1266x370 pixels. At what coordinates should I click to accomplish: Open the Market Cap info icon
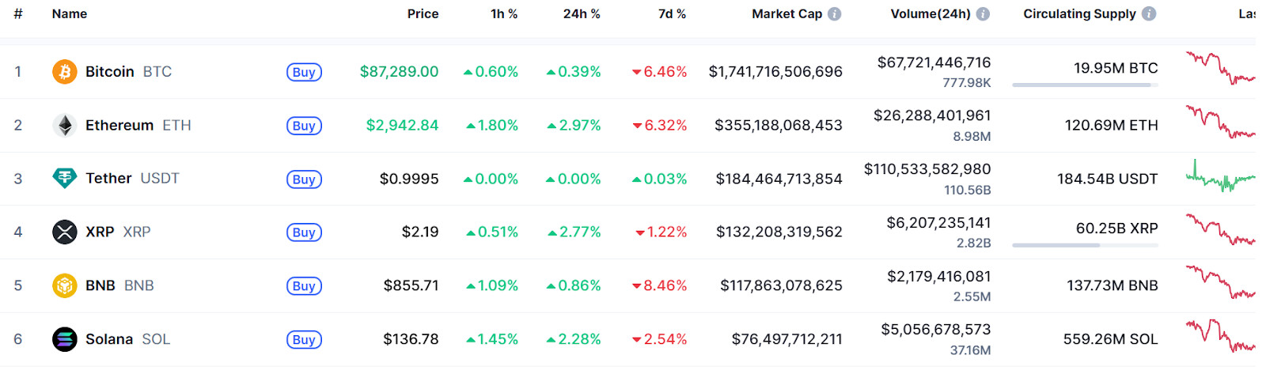point(835,14)
